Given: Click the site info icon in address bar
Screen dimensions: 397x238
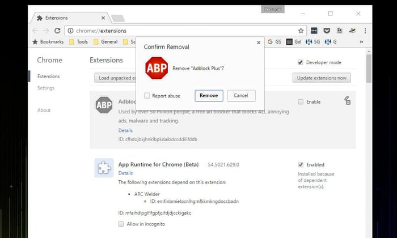Looking at the screenshot, I should click(x=70, y=31).
